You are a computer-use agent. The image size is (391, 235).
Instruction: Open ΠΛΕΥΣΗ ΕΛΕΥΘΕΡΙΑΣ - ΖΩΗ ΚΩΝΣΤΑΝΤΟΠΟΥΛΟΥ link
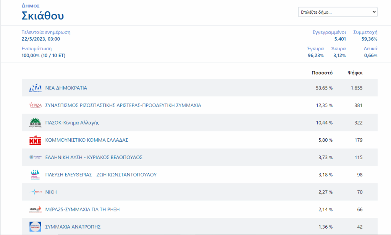[x=101, y=175]
